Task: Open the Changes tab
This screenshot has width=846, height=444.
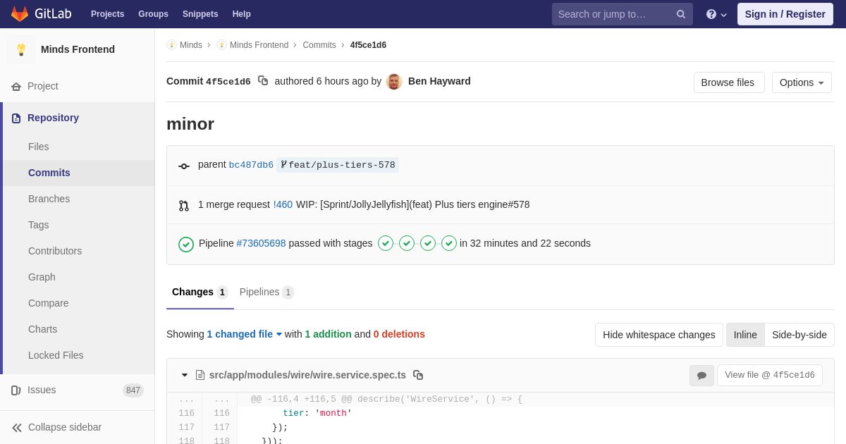Action: [x=200, y=292]
